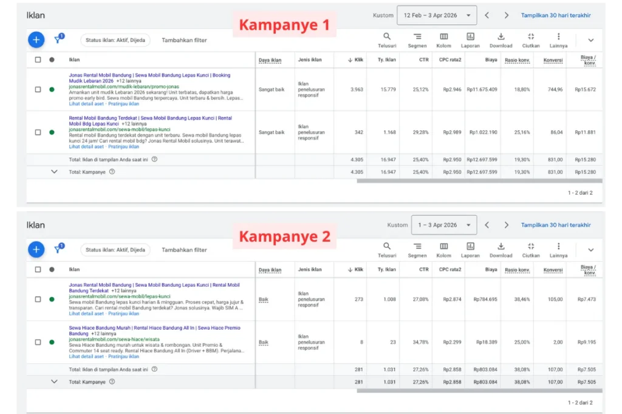Select the checkbox for Sewa Hiace Bandung Murah ad
The height and width of the screenshot is (414, 622).
click(x=38, y=342)
